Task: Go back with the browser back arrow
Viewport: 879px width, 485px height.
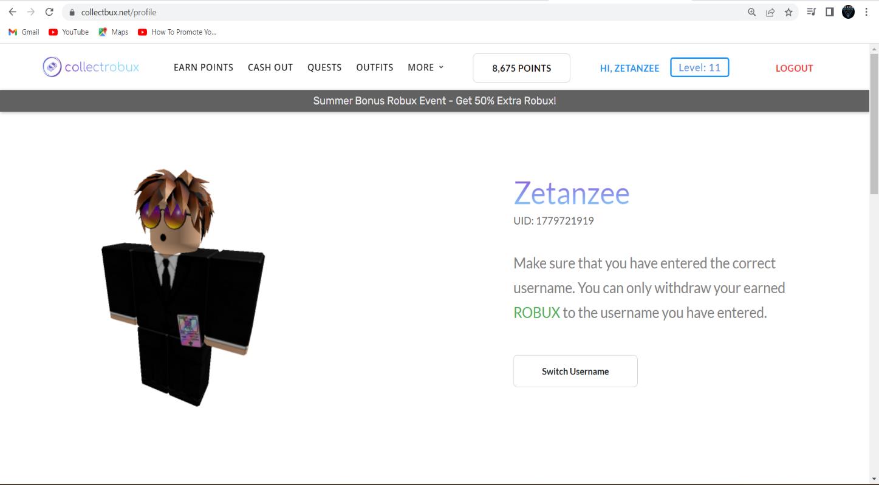Action: (x=12, y=12)
